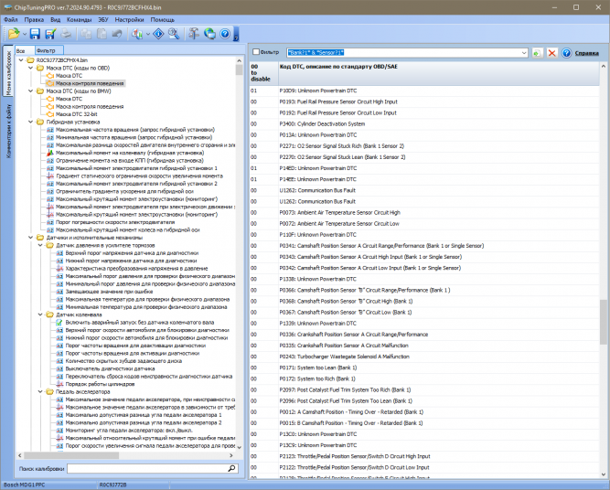Switch to the Фильтр tab in the tree panel
The height and width of the screenshot is (490, 610).
click(x=48, y=50)
